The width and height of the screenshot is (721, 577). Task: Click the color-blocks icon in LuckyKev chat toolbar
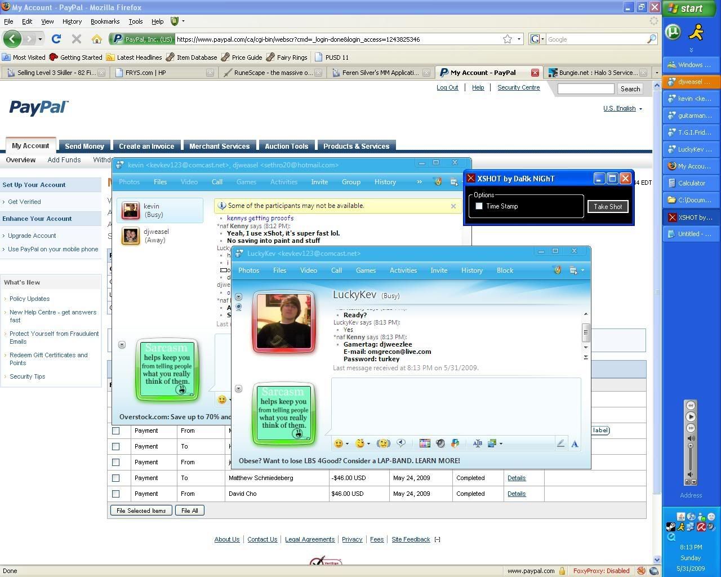pyautogui.click(x=455, y=443)
